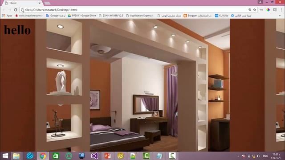
Task: Open the light blue notepad app in taskbar
Action: point(159,156)
